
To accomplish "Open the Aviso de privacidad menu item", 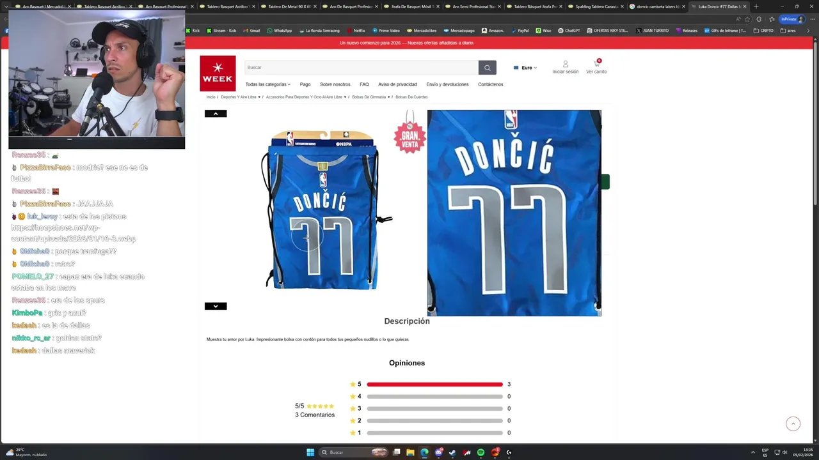I will [397, 84].
